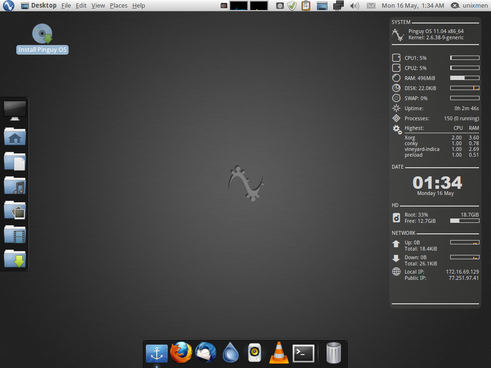Launch VLC media player from dock
This screenshot has height=368, width=491.
pos(279,353)
